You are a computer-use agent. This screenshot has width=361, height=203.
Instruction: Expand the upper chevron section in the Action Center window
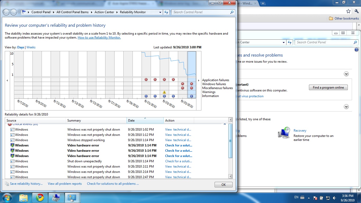(x=346, y=74)
